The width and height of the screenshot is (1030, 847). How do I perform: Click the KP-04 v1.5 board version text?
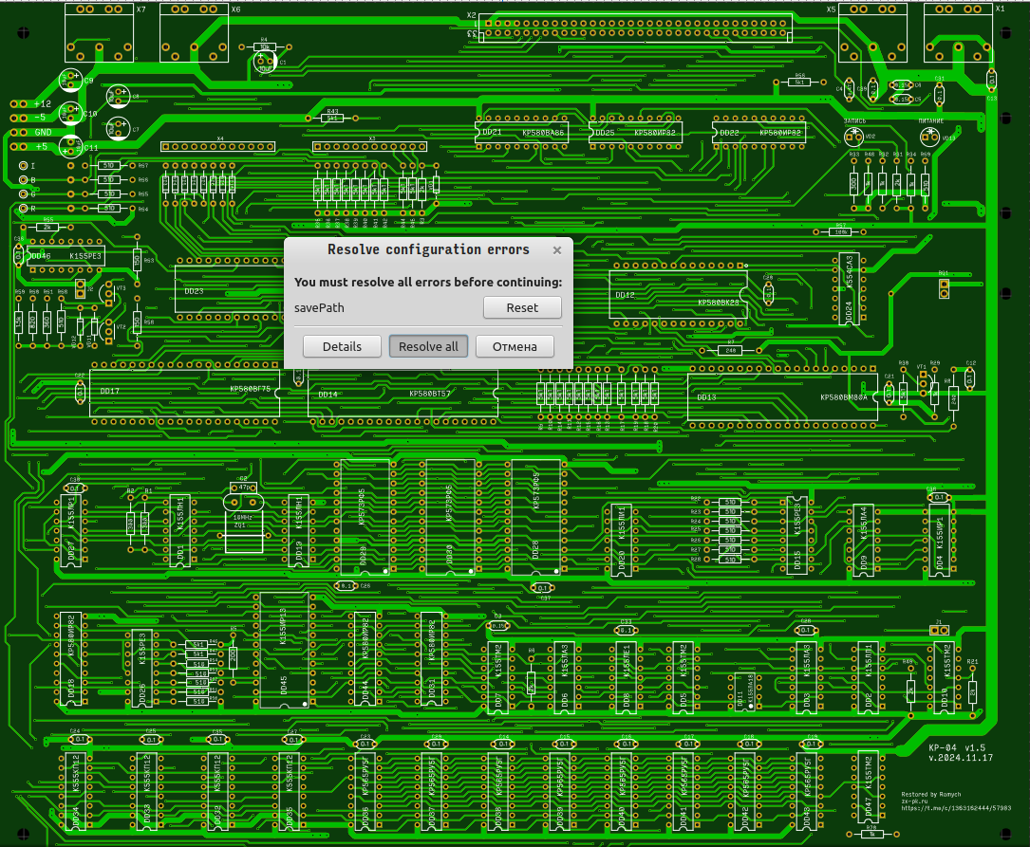(960, 747)
